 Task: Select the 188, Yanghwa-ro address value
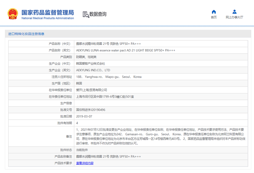click(x=109, y=77)
